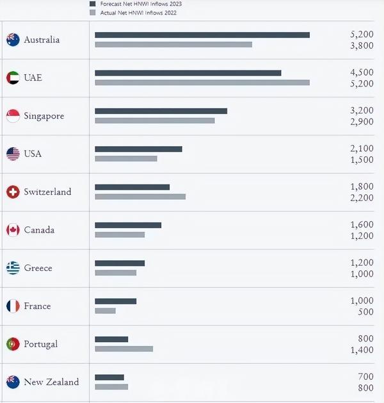Image resolution: width=384 pixels, height=403 pixels.
Task: Click the Switzerland flag icon
Action: pyautogui.click(x=13, y=192)
